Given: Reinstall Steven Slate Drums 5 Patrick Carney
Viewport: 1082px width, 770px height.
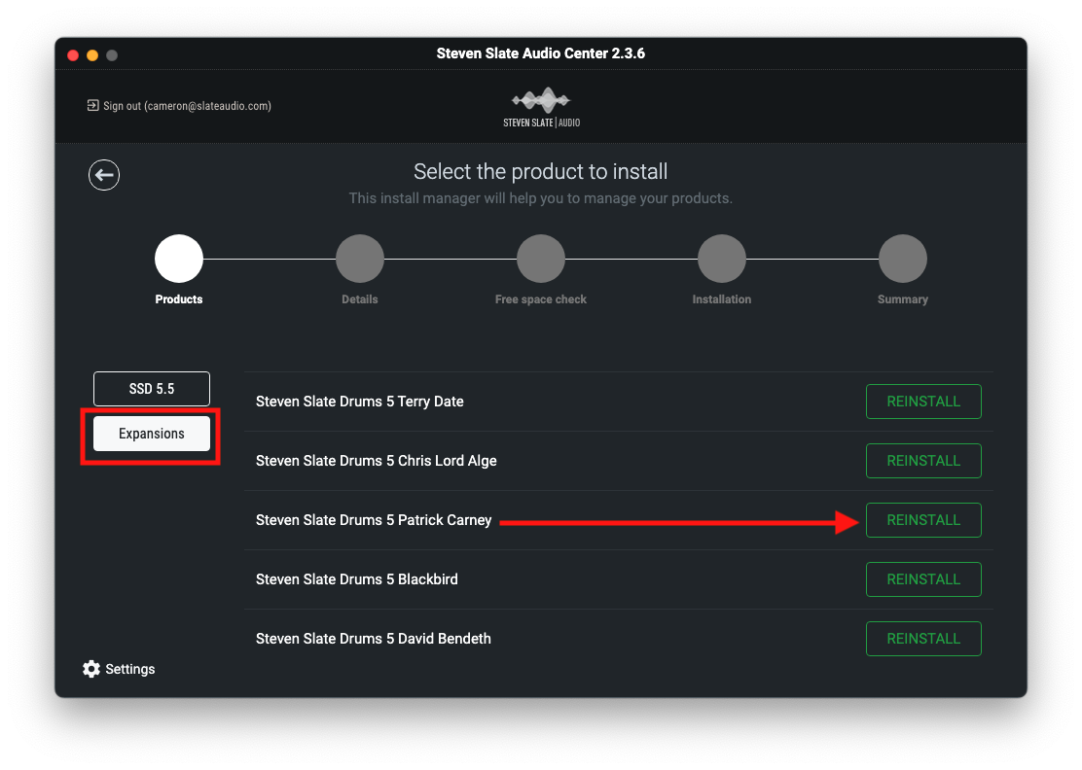Looking at the screenshot, I should (x=923, y=520).
